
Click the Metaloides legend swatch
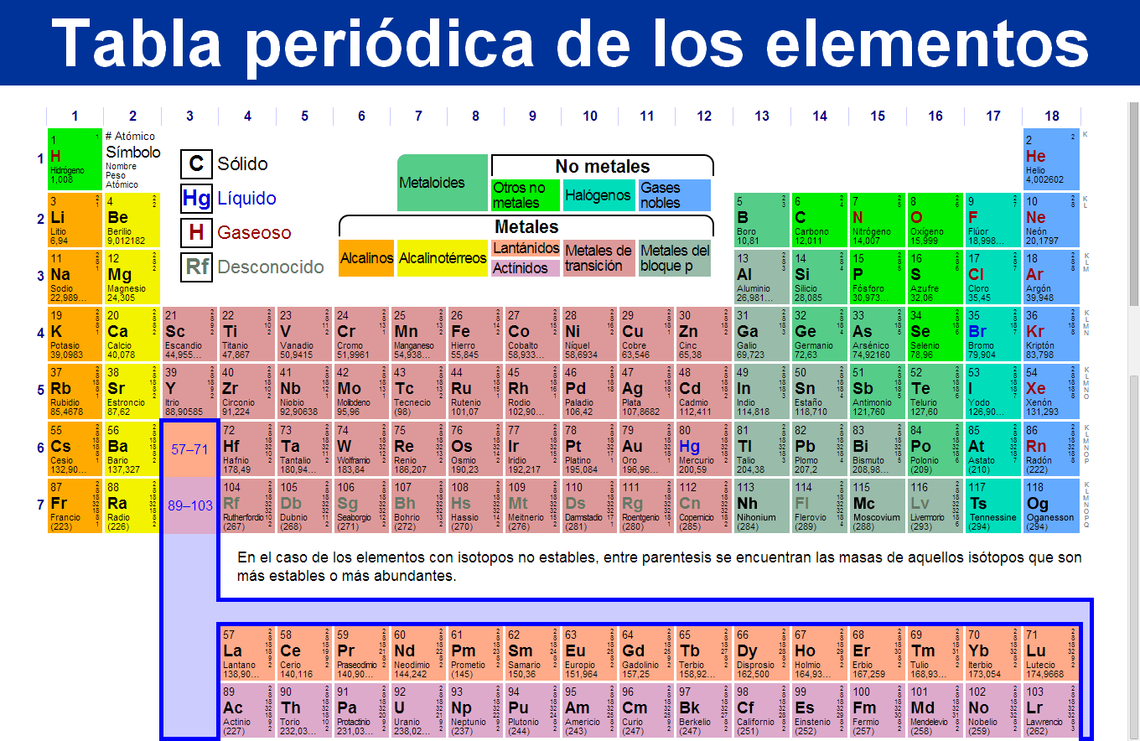pos(443,183)
